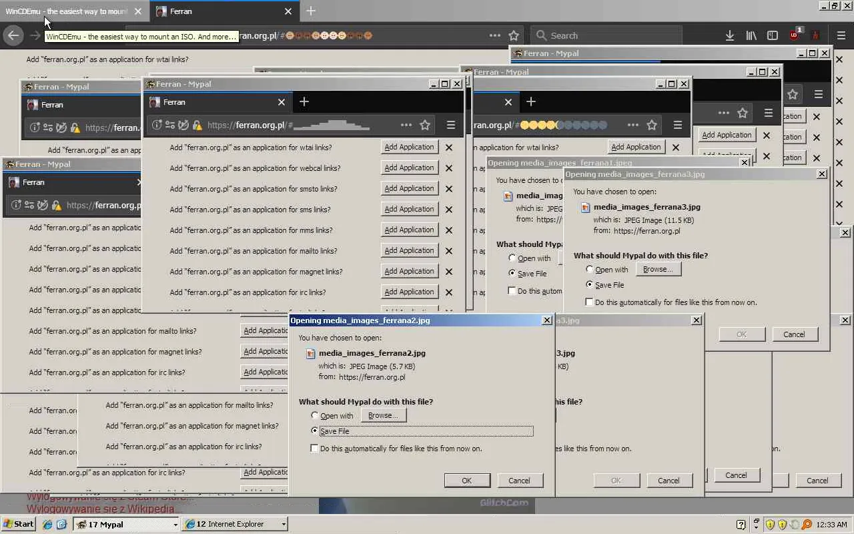Click the 12:33 AM taskbar clock
This screenshot has height=534, width=854.
pos(831,525)
